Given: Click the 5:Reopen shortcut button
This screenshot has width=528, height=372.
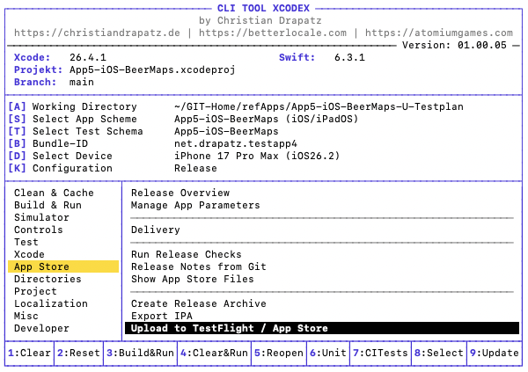Looking at the screenshot, I should coord(279,353).
